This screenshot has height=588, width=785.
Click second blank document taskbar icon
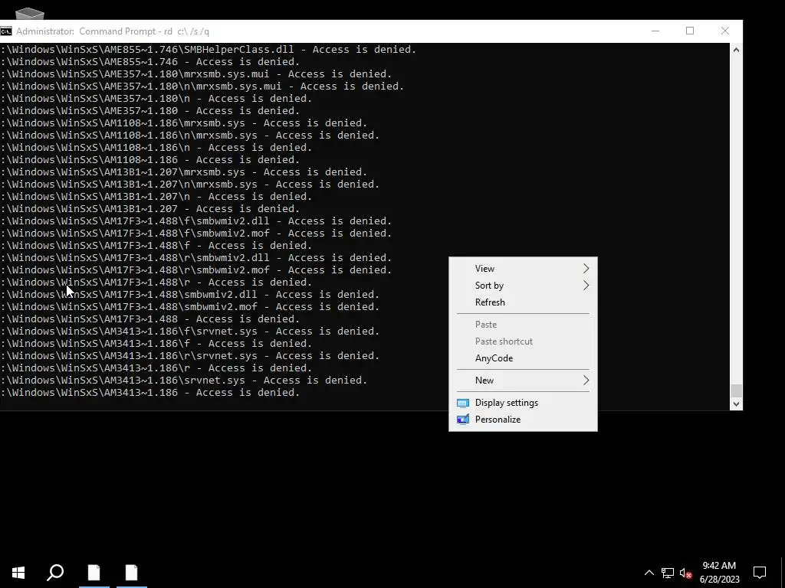click(132, 573)
